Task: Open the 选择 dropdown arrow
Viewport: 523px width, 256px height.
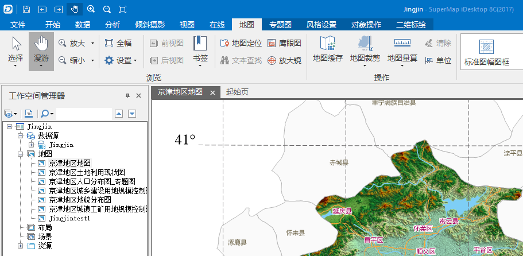Action: pos(16,65)
